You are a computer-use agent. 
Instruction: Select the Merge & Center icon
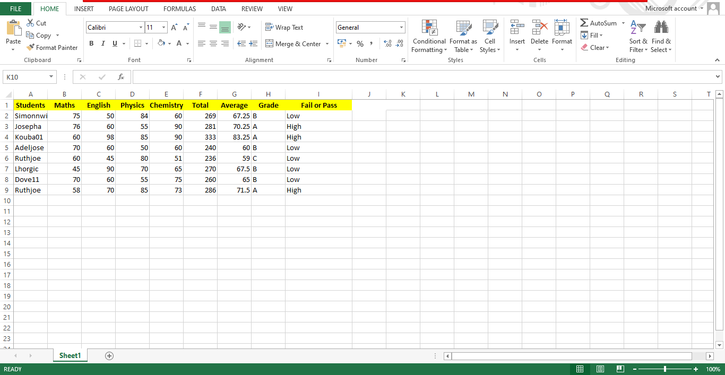point(270,43)
